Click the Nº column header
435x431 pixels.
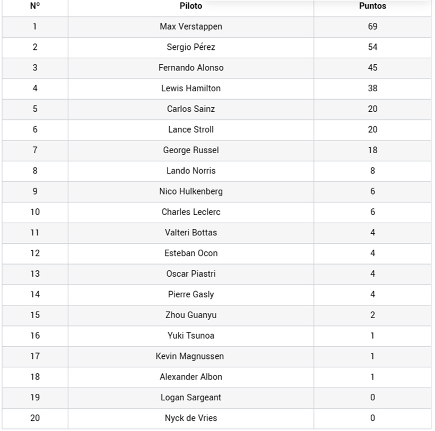(x=35, y=6)
